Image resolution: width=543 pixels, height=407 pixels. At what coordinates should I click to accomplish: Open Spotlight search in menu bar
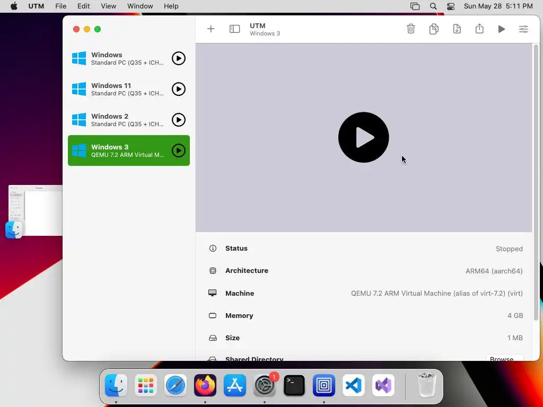click(433, 6)
